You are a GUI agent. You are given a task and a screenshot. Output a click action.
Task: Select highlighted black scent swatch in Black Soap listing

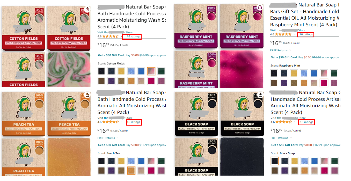[x=275, y=161]
